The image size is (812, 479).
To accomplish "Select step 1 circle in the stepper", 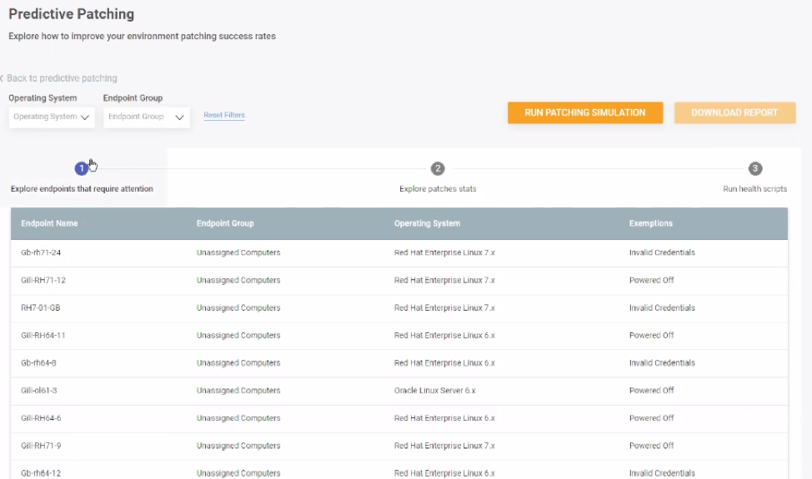I will pos(82,168).
